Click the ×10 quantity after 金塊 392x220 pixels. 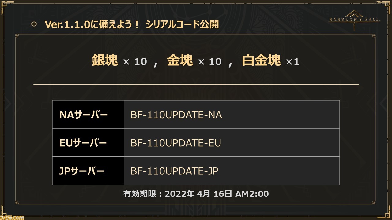pos(210,62)
